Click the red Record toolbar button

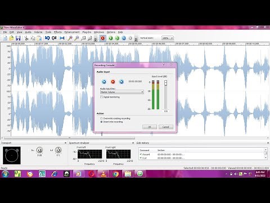102,38
